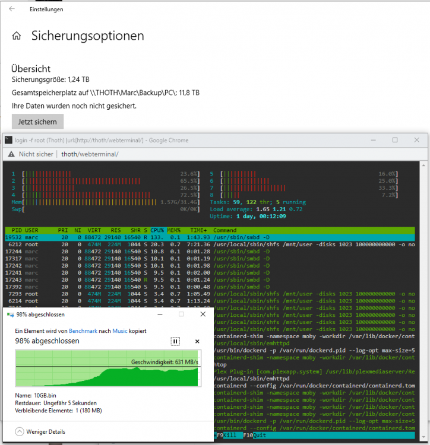Screen dimensions: 430x445
Task: Click the Gesamtspeicherplatz THOTH path text
Action: (x=106, y=93)
